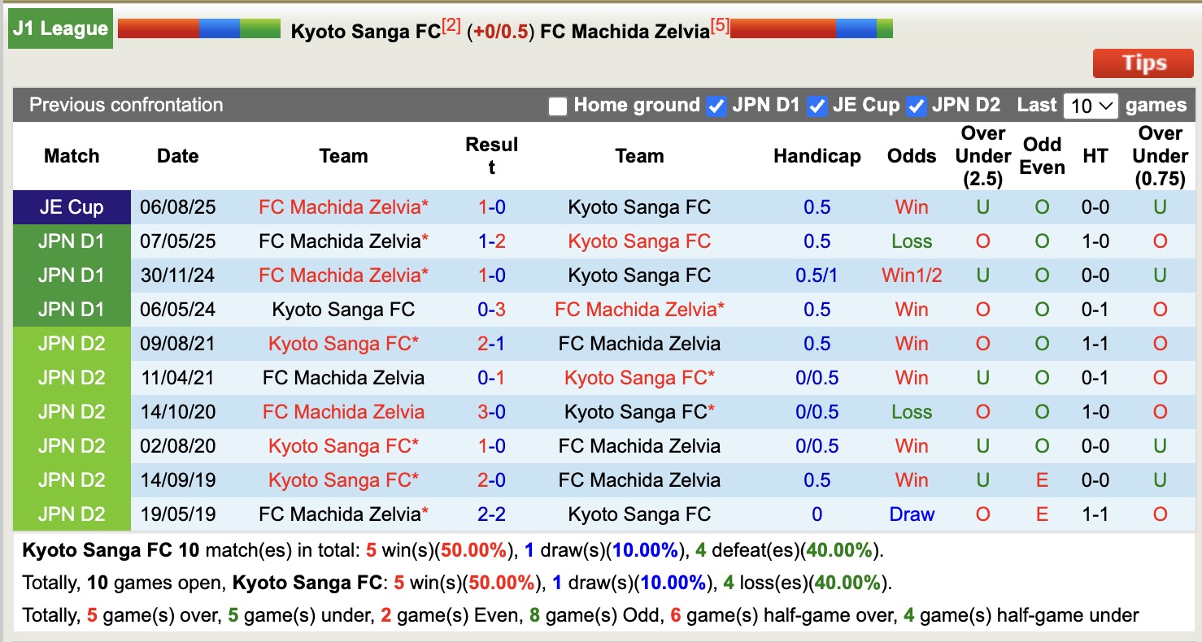Enable the Home ground filter
The height and width of the screenshot is (642, 1202).
(x=558, y=105)
